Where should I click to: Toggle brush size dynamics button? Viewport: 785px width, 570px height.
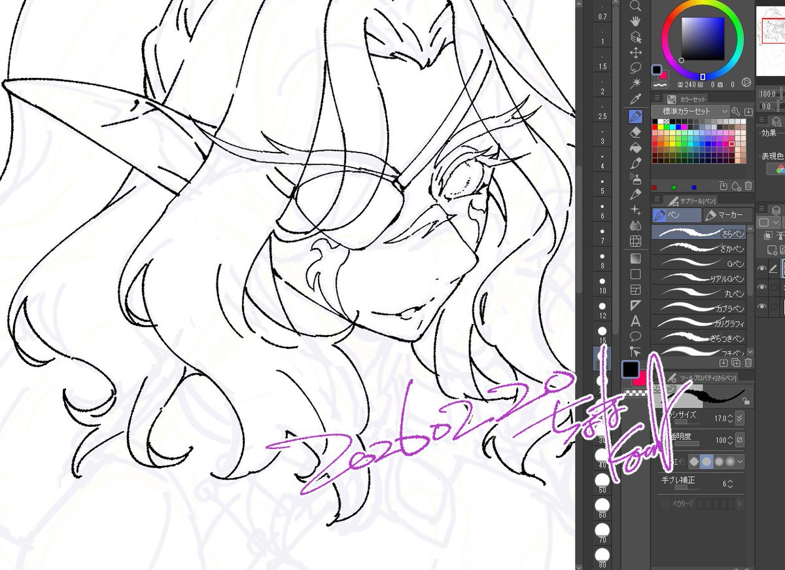click(740, 418)
